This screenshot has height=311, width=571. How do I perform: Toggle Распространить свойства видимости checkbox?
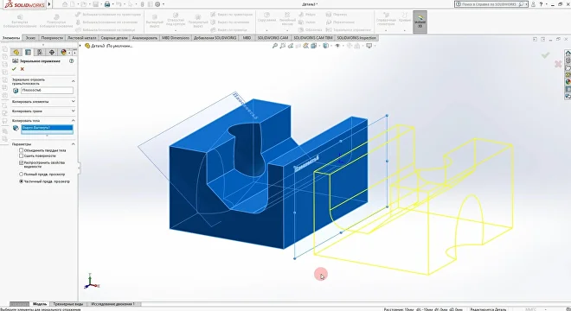pyautogui.click(x=21, y=163)
